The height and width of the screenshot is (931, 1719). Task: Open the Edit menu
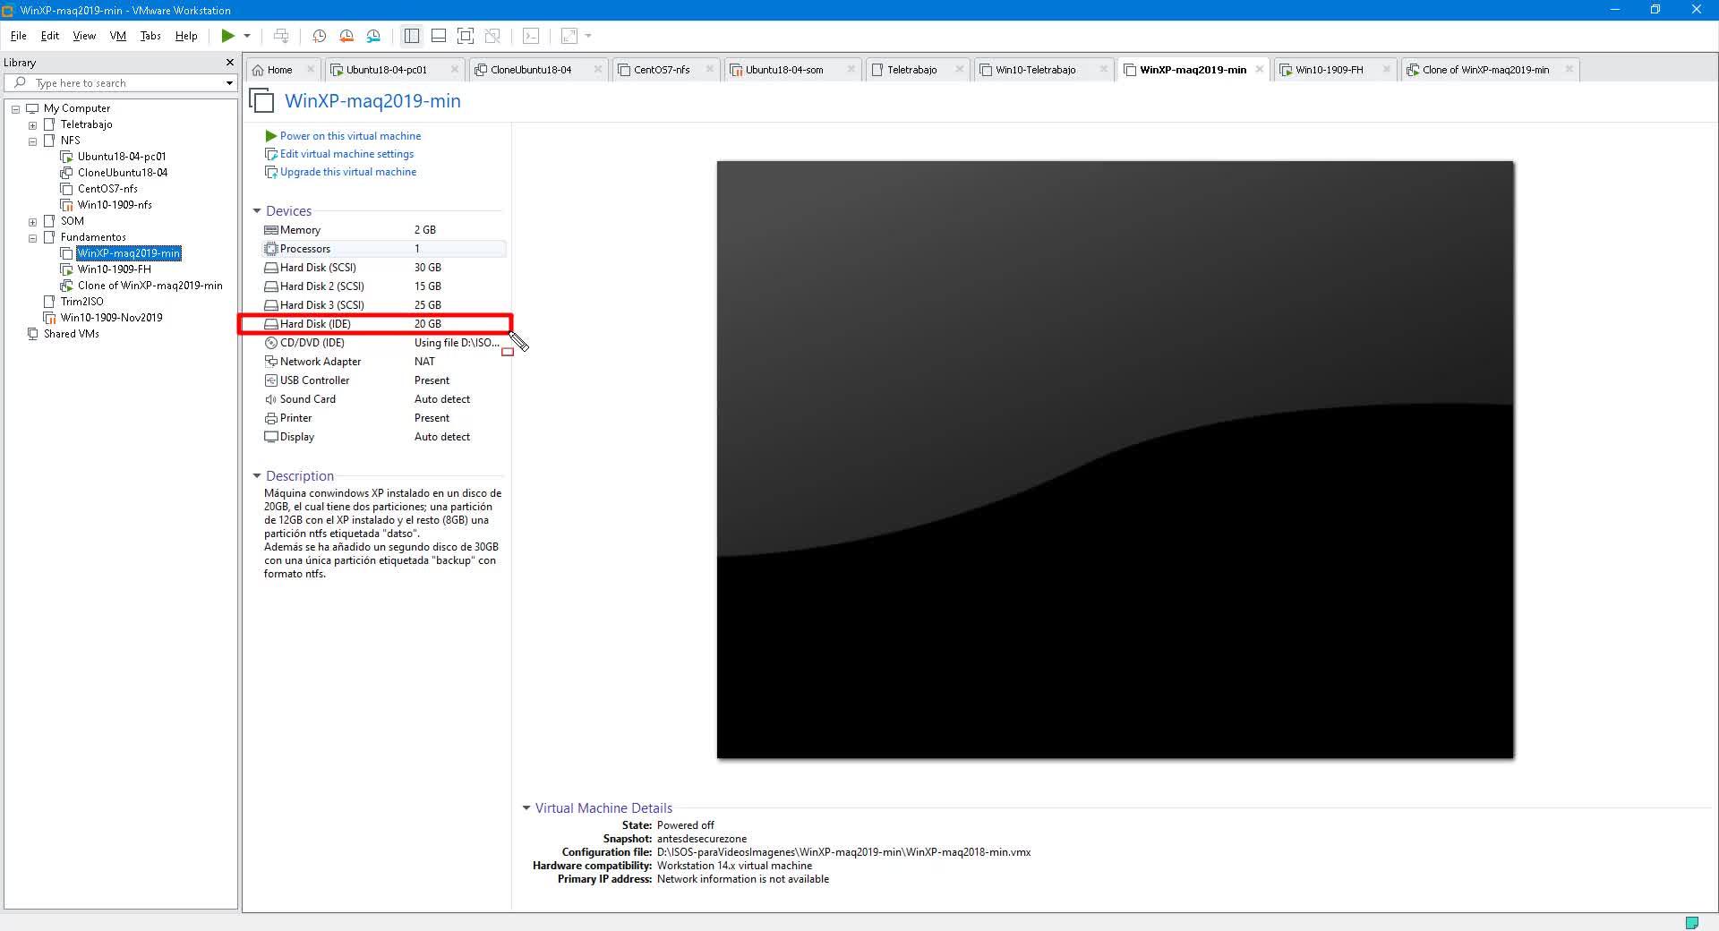tap(50, 36)
